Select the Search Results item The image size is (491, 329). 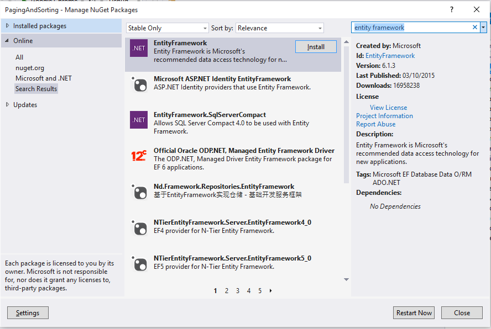[x=36, y=89]
